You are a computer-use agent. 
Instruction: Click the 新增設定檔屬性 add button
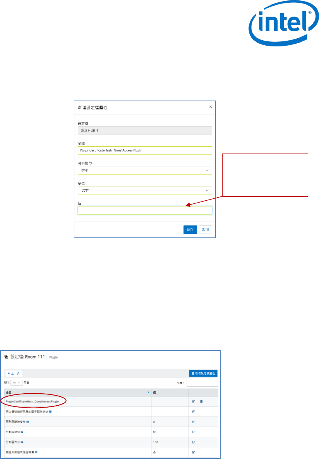tap(203, 373)
